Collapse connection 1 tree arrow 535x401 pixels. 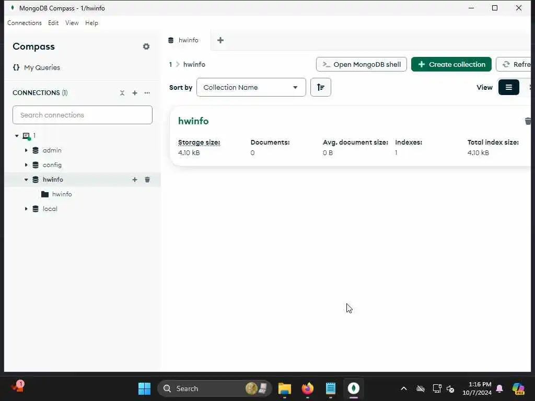point(17,136)
